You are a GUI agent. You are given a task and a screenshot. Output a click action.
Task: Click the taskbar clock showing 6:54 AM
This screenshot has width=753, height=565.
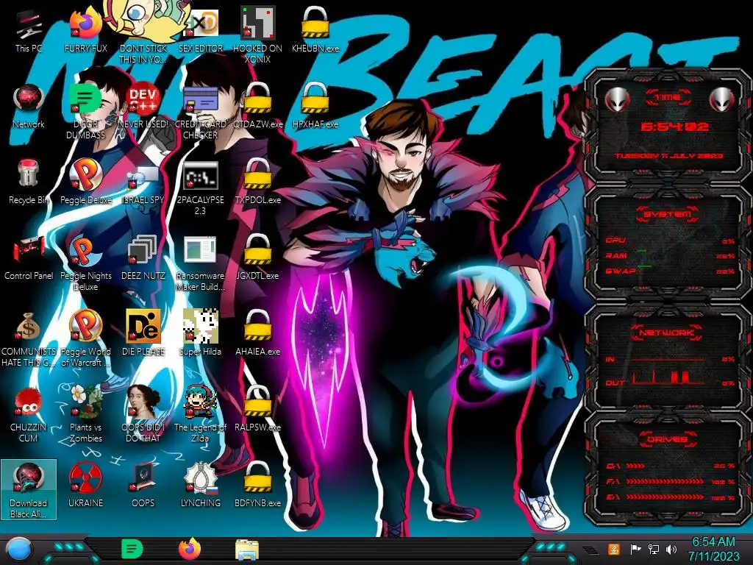pos(713,549)
